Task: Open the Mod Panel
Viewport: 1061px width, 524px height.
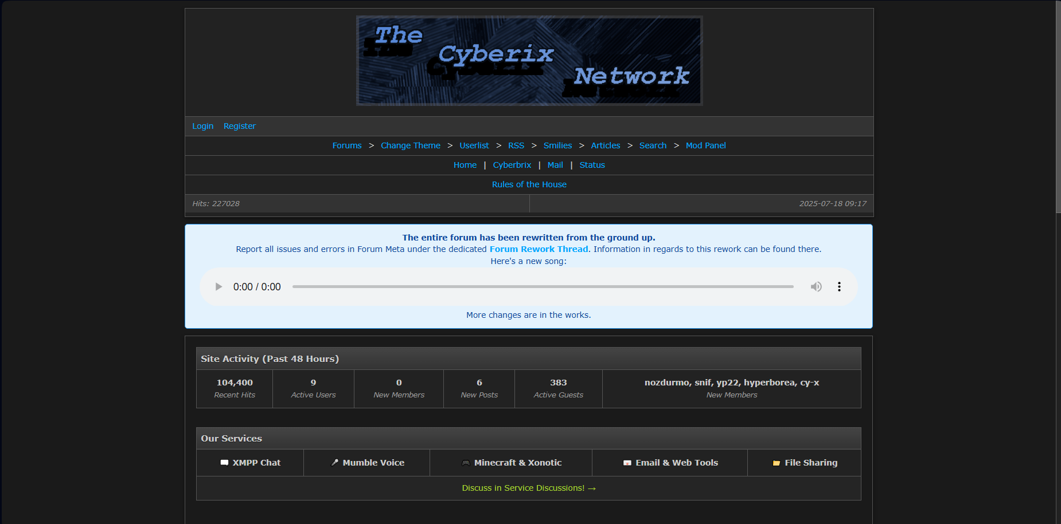Action: tap(705, 145)
